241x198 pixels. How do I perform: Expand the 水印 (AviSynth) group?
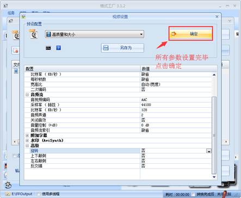point(27,140)
